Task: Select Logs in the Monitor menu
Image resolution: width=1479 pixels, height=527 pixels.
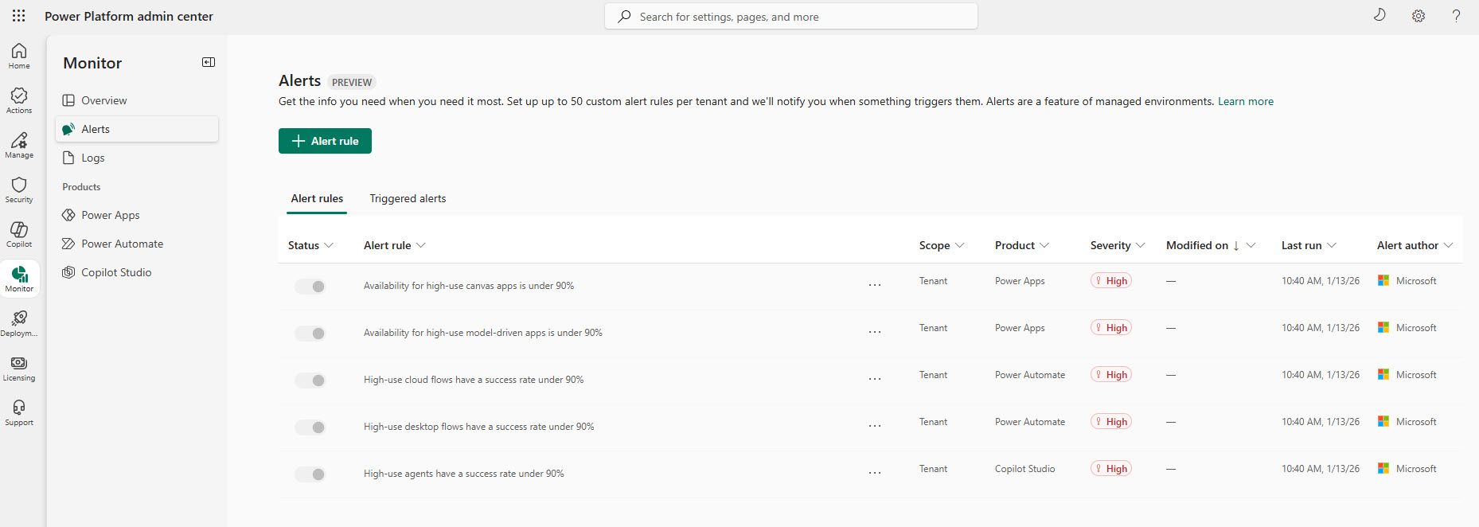Action: [93, 158]
